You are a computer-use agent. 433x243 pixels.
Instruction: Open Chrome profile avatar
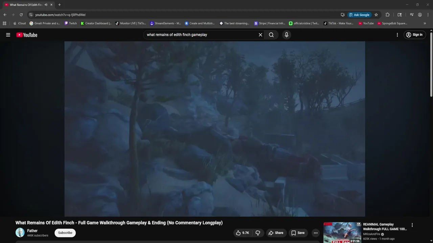point(420,15)
